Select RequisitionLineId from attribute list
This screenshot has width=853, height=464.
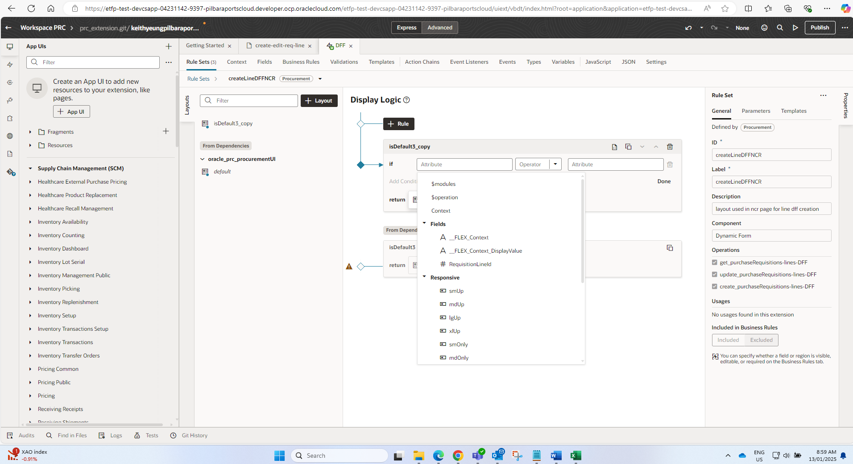(x=470, y=264)
